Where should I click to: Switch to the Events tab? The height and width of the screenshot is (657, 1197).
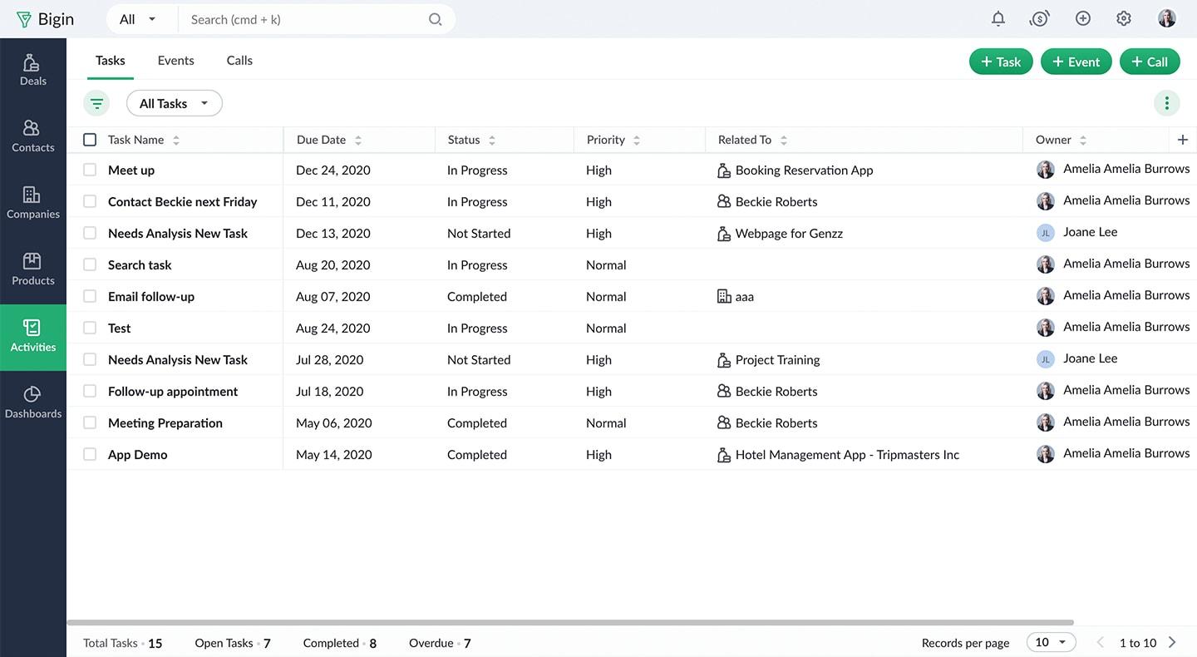click(175, 60)
